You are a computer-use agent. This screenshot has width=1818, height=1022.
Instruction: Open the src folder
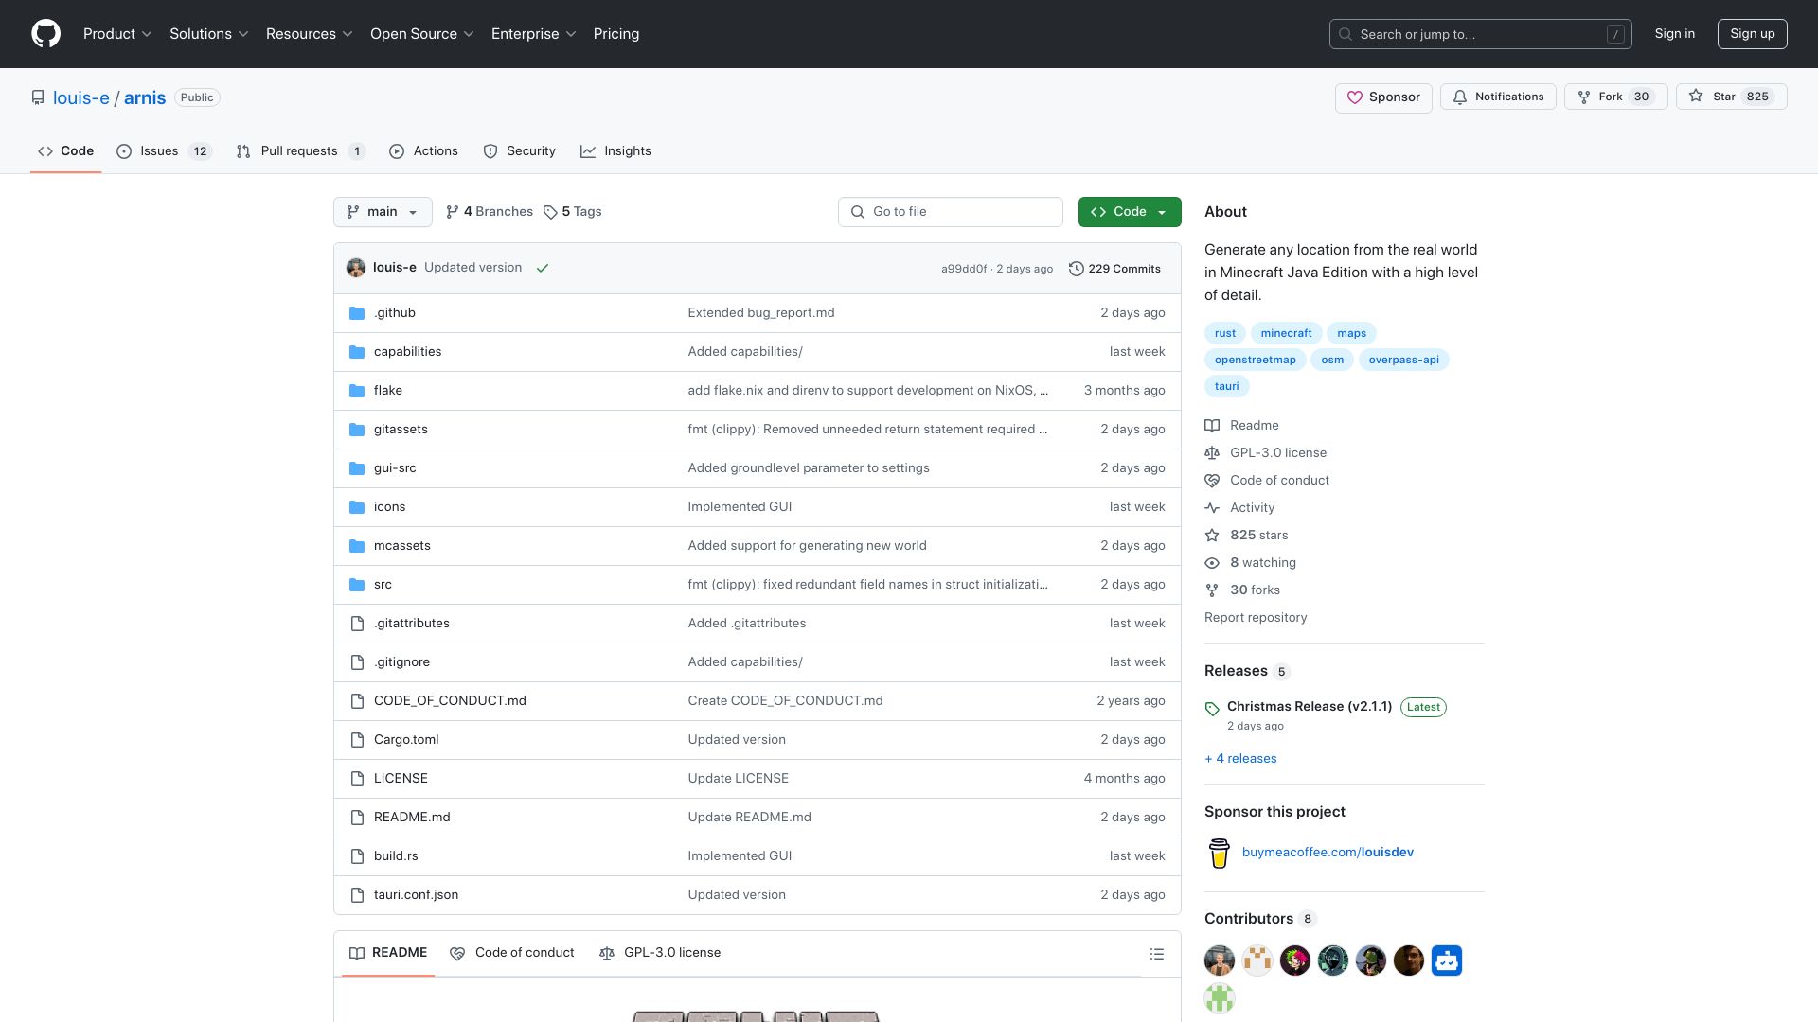point(383,585)
